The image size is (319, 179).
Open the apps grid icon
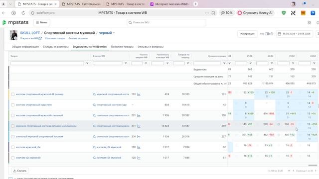tap(309, 22)
